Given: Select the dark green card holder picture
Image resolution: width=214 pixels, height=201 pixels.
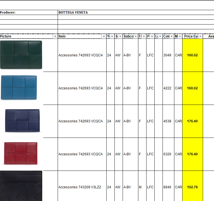Looking at the screenshot, I should click(21, 55).
